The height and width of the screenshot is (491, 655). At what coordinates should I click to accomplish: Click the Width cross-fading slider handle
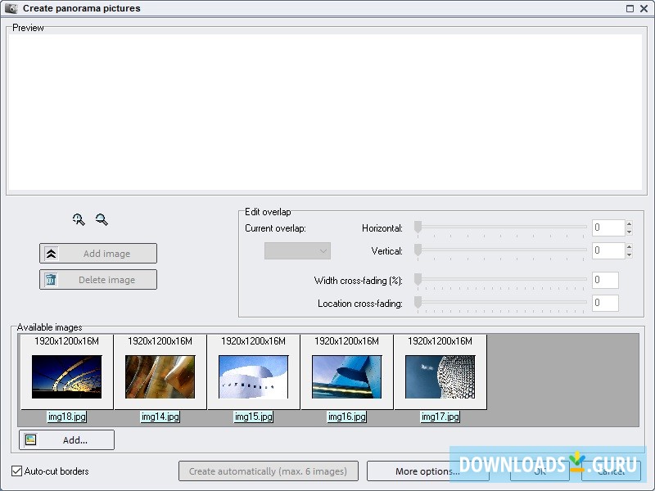pyautogui.click(x=418, y=279)
